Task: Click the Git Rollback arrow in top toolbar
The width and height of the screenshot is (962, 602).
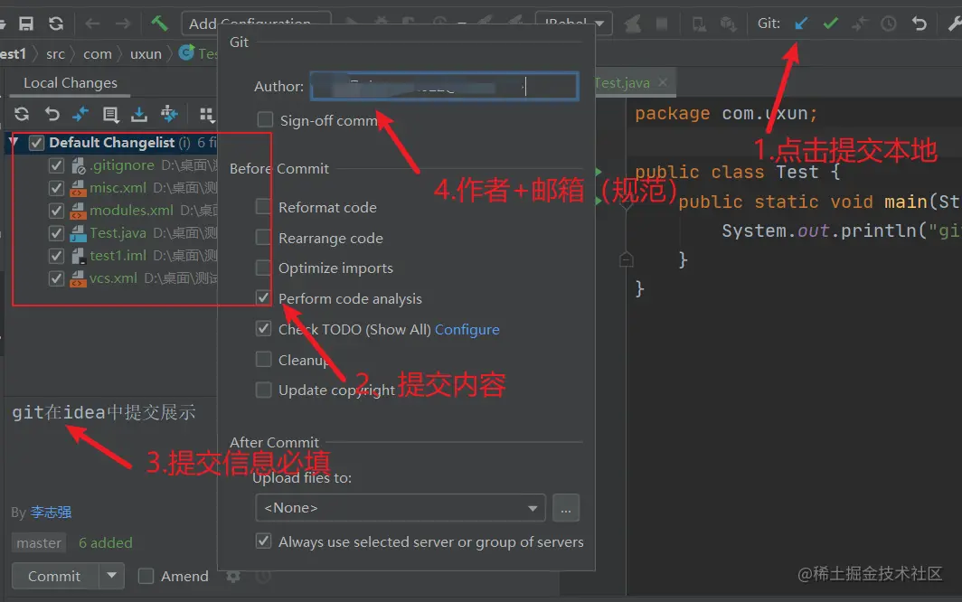Action: click(x=919, y=24)
